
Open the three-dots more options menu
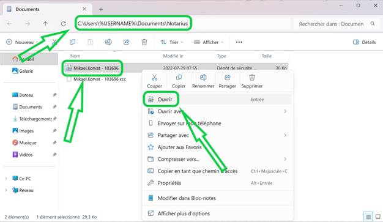point(239,42)
